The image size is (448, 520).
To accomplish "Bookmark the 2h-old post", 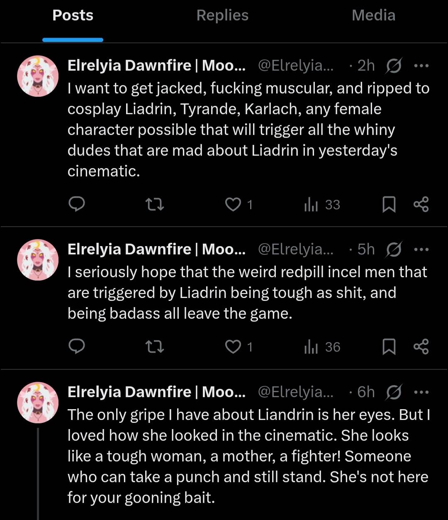I will (389, 204).
